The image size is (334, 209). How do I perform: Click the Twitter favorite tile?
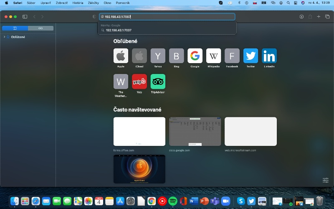250,56
